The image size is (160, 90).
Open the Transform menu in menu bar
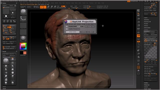[x=91, y=3]
